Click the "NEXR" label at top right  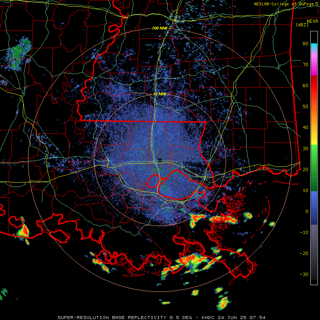[x=312, y=21]
